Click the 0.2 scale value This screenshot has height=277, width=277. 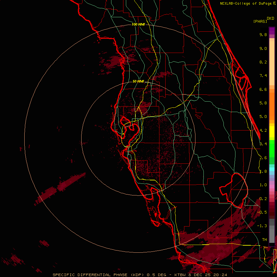tap(263, 199)
